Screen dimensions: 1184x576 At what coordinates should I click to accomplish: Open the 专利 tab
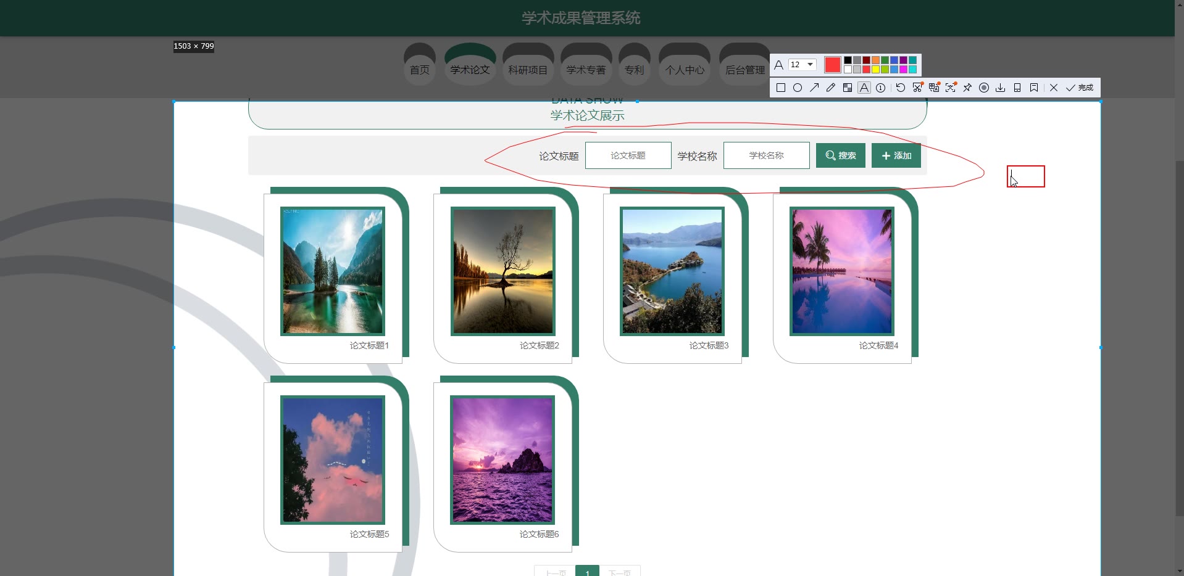click(x=635, y=70)
